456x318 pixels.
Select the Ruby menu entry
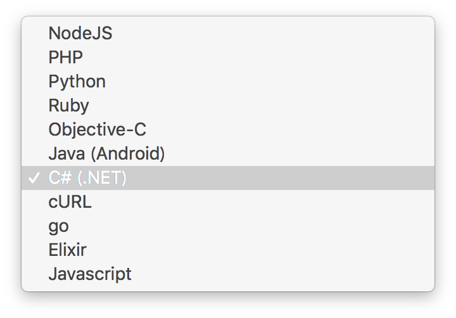(x=228, y=106)
